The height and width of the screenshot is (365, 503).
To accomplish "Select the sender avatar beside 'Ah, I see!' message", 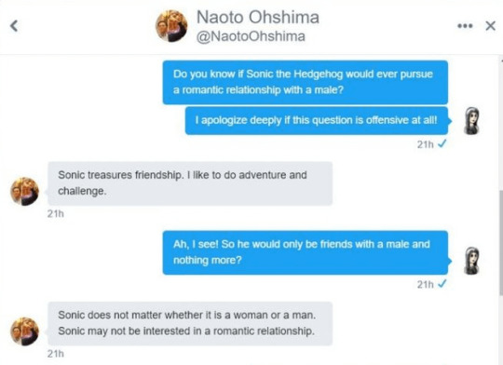I will coord(471,261).
